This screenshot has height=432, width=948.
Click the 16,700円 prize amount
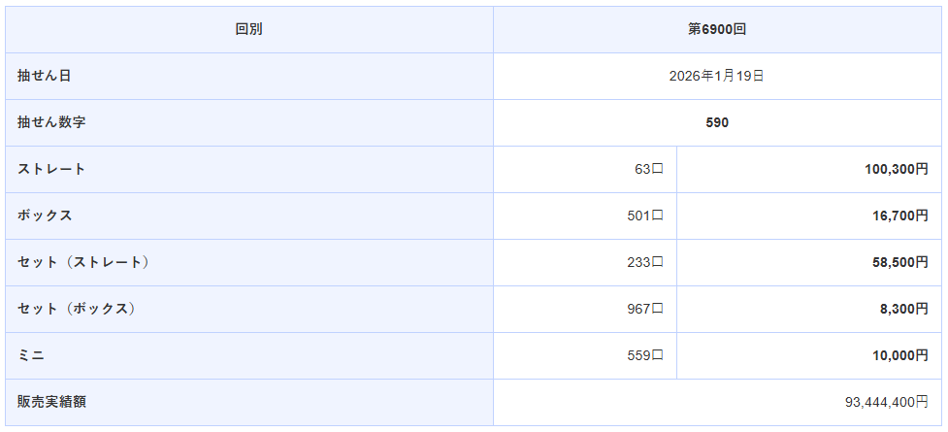[x=900, y=216]
